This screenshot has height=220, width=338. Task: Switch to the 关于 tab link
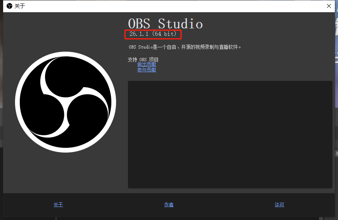58,205
